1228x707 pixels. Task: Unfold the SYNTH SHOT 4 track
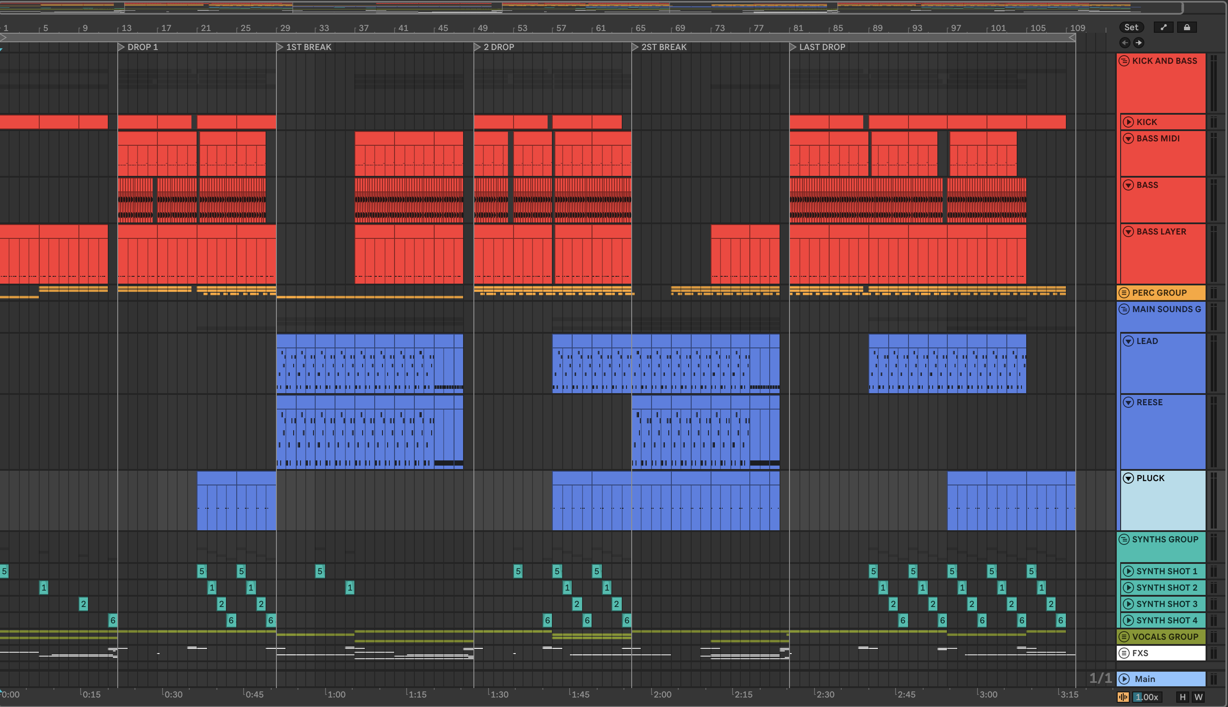click(x=1128, y=621)
